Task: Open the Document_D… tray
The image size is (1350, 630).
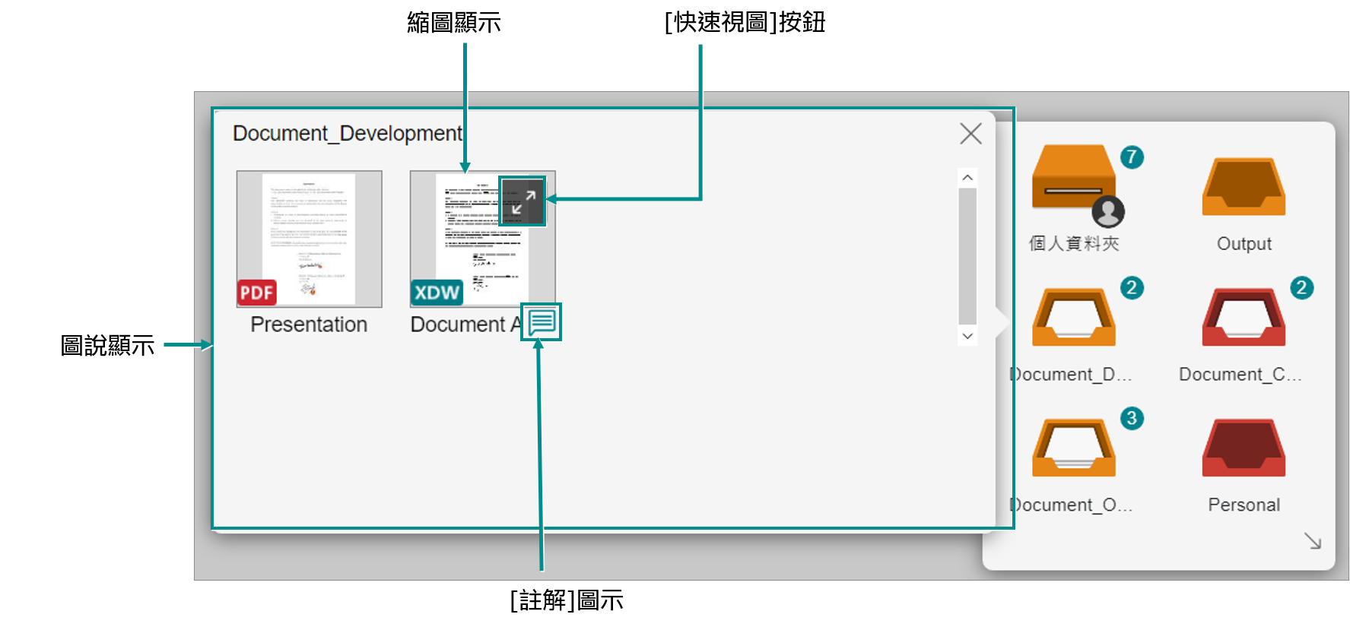Action: point(1073,317)
